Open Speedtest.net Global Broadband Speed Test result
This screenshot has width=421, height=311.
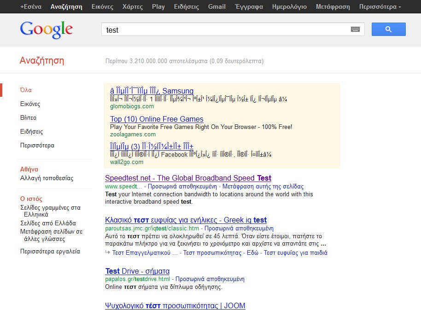pyautogui.click(x=188, y=178)
